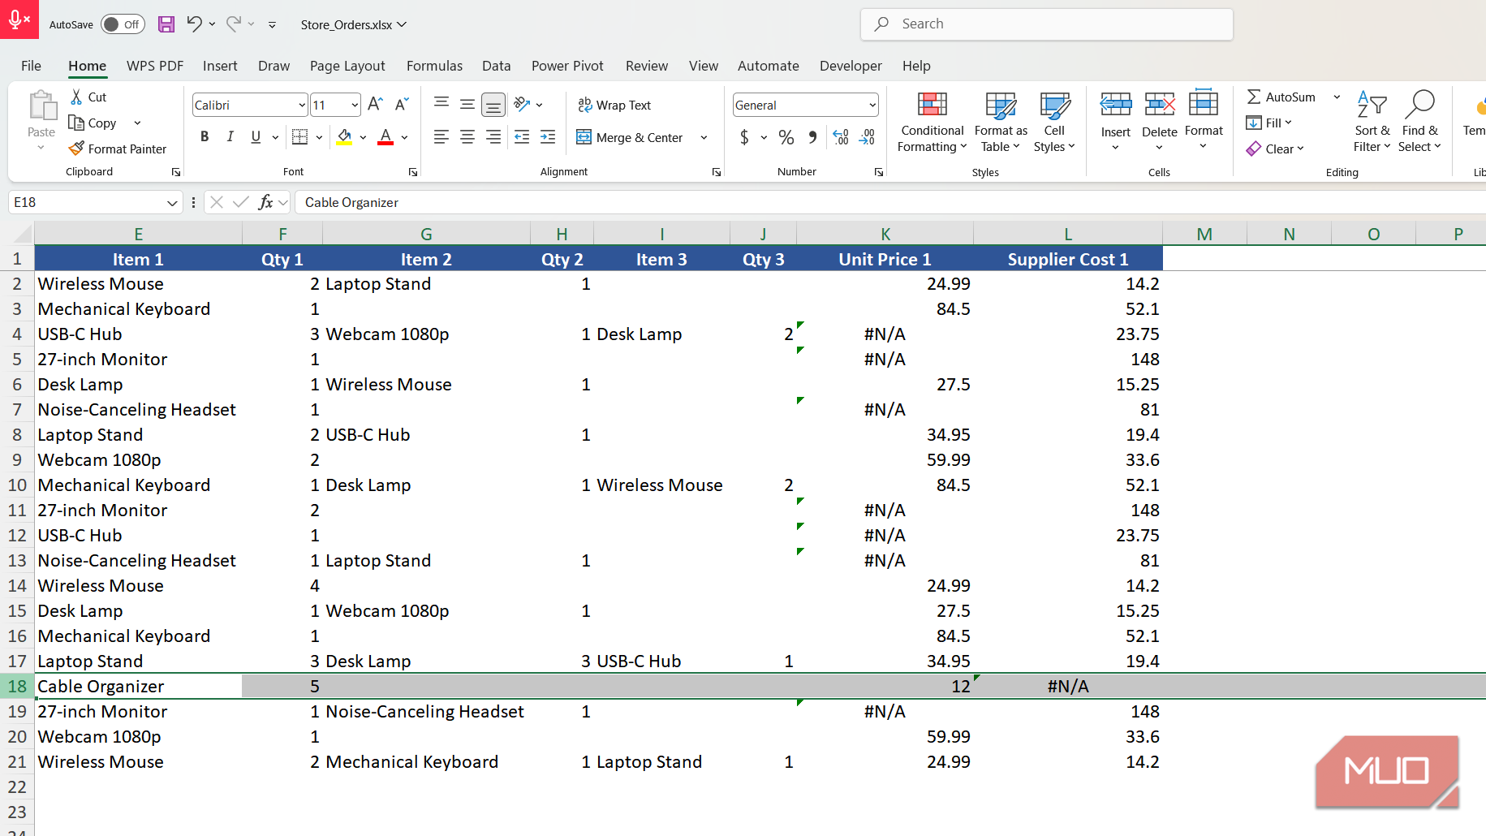1486x836 pixels.
Task: Click Decrease Indent icon
Action: click(522, 137)
